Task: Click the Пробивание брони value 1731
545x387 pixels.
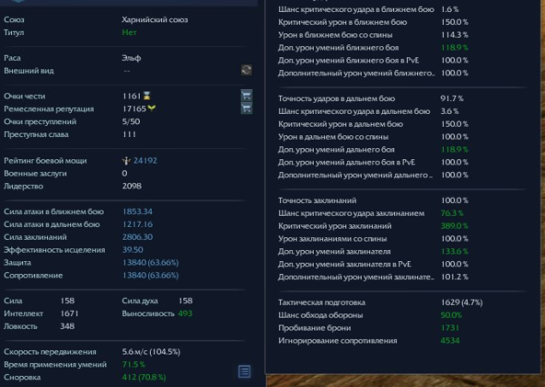Action: pos(449,328)
